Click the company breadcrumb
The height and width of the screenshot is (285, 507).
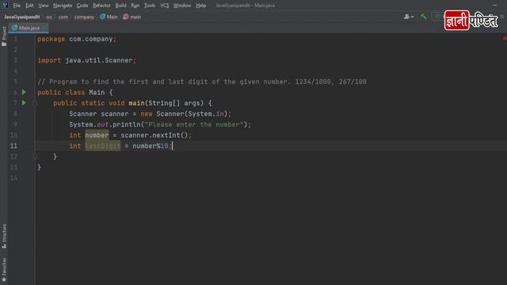pyautogui.click(x=84, y=17)
